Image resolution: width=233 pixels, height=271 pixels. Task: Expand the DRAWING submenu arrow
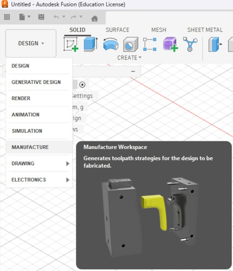pyautogui.click(x=68, y=163)
